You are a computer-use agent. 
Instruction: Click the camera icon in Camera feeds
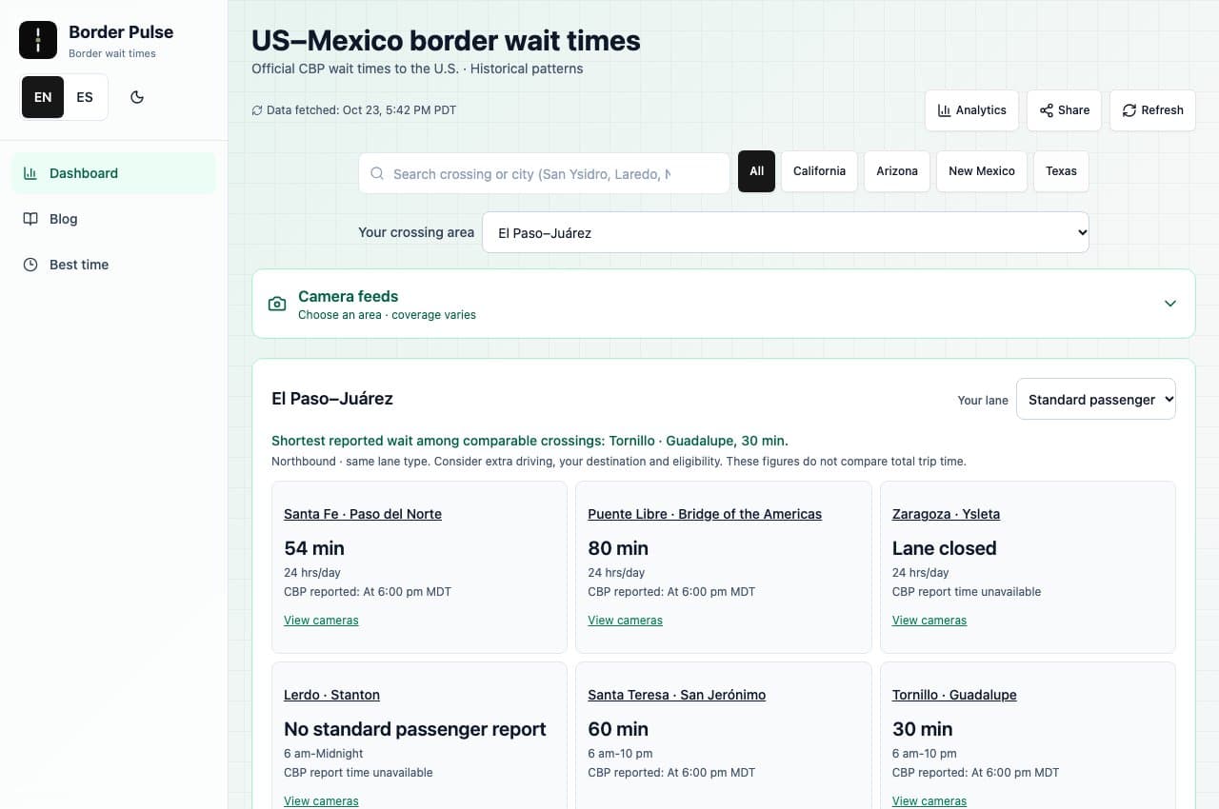[277, 304]
